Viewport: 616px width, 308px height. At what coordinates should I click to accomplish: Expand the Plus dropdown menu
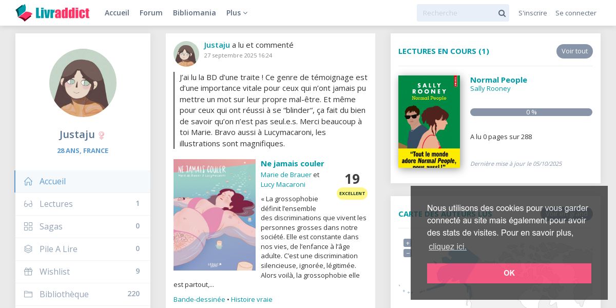click(x=237, y=13)
